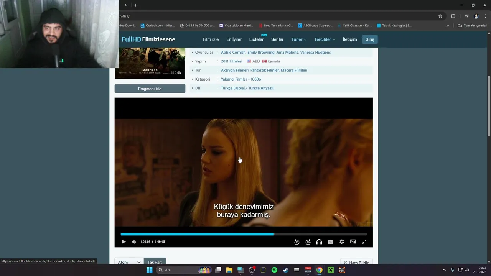The width and height of the screenshot is (491, 276).
Task: Expand the Türler dropdown menu
Action: click(299, 39)
